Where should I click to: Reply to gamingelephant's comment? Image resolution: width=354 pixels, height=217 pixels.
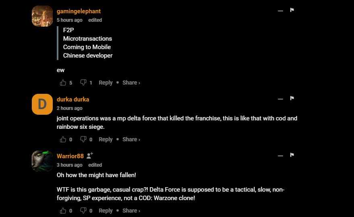point(106,83)
